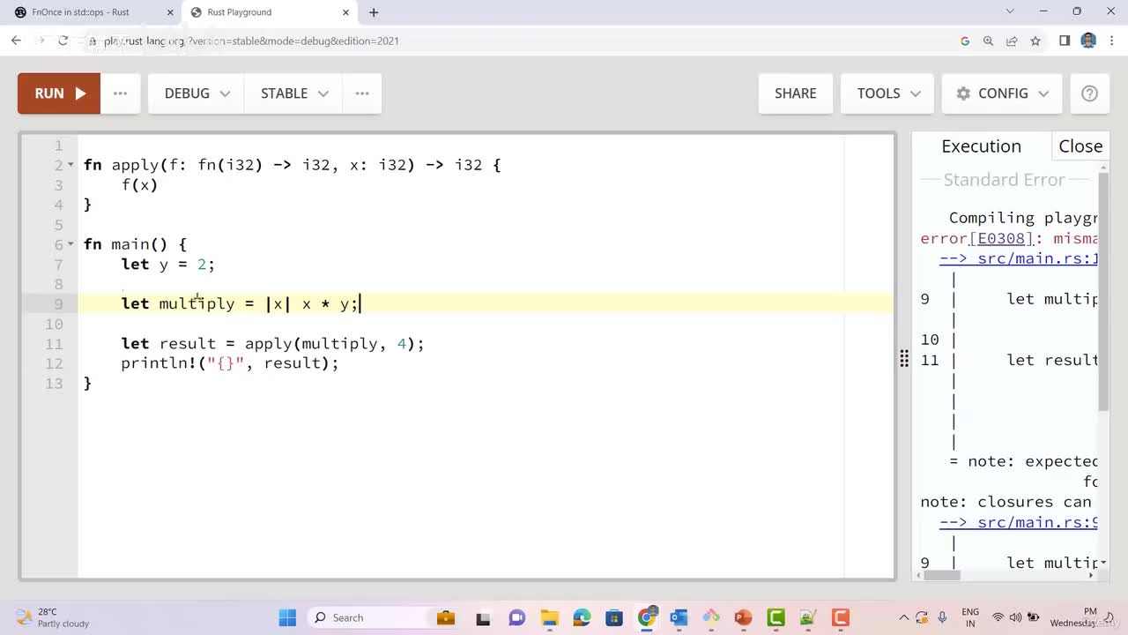Click the output panel horizontal scrollbar
This screenshot has width=1128, height=635.
[943, 575]
